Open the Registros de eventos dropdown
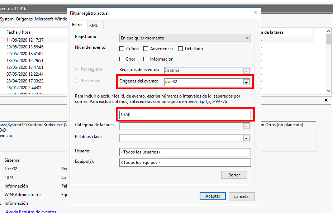Image resolution: width=333 pixels, height=213 pixels. 246,70
